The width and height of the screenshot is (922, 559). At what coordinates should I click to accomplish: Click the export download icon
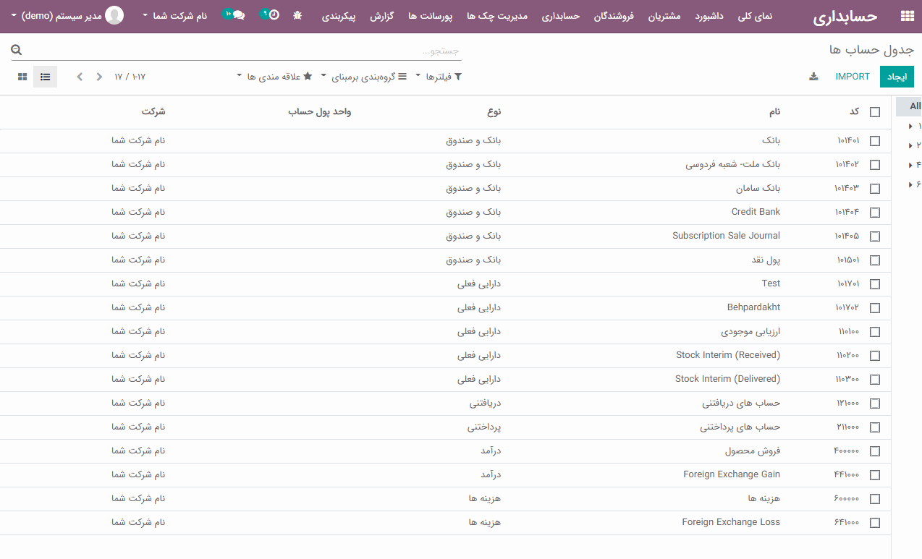point(813,77)
